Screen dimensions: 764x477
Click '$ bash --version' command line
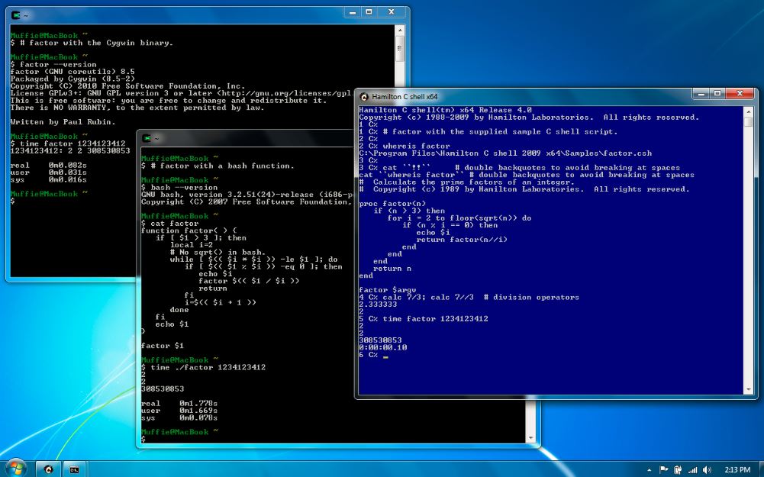click(x=179, y=187)
